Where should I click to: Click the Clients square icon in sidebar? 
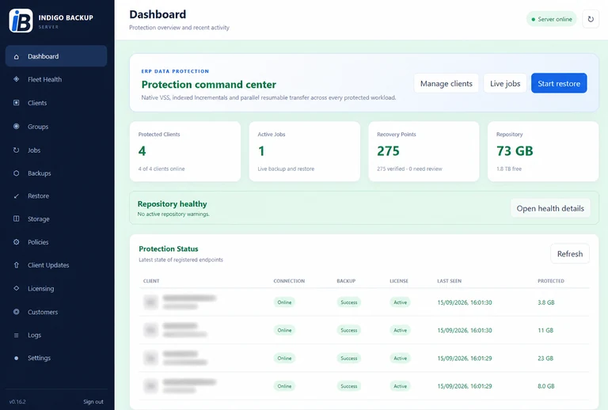tap(17, 103)
